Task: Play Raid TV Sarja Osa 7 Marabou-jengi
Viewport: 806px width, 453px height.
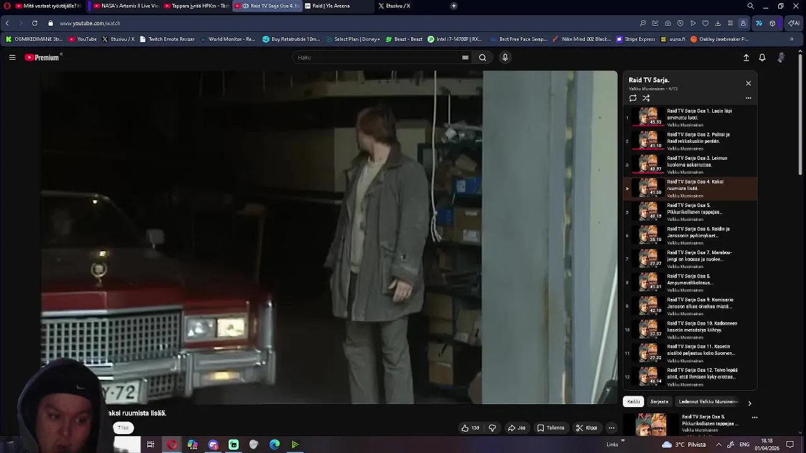Action: tap(690, 259)
